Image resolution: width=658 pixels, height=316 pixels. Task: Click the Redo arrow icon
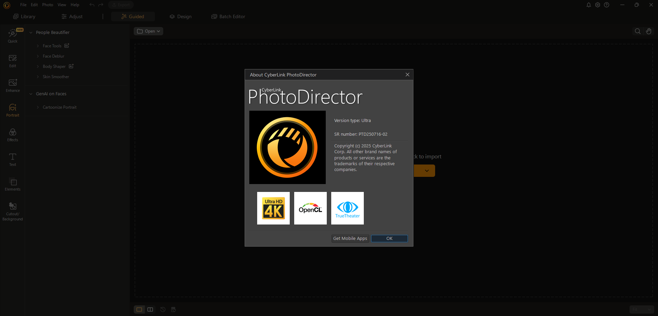[101, 5]
